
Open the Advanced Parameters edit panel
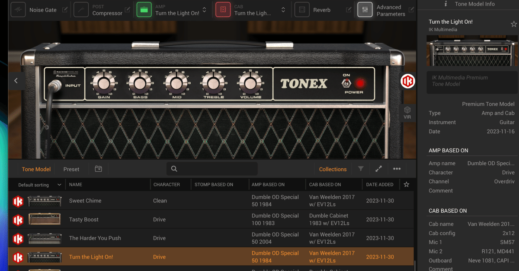coord(411,9)
